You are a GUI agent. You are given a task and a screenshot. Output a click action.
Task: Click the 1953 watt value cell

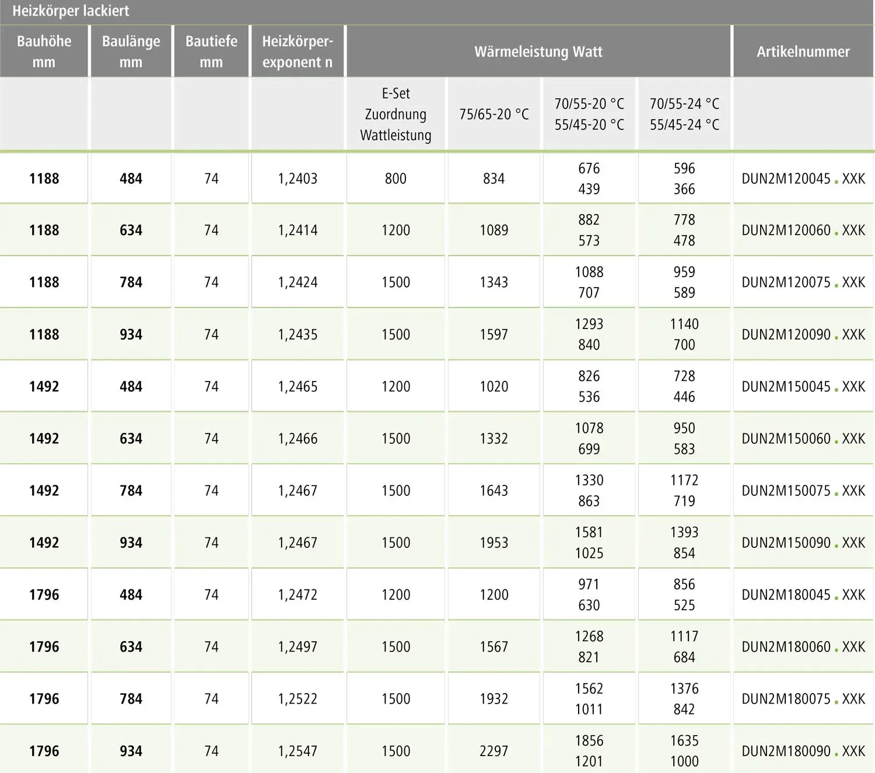494,543
